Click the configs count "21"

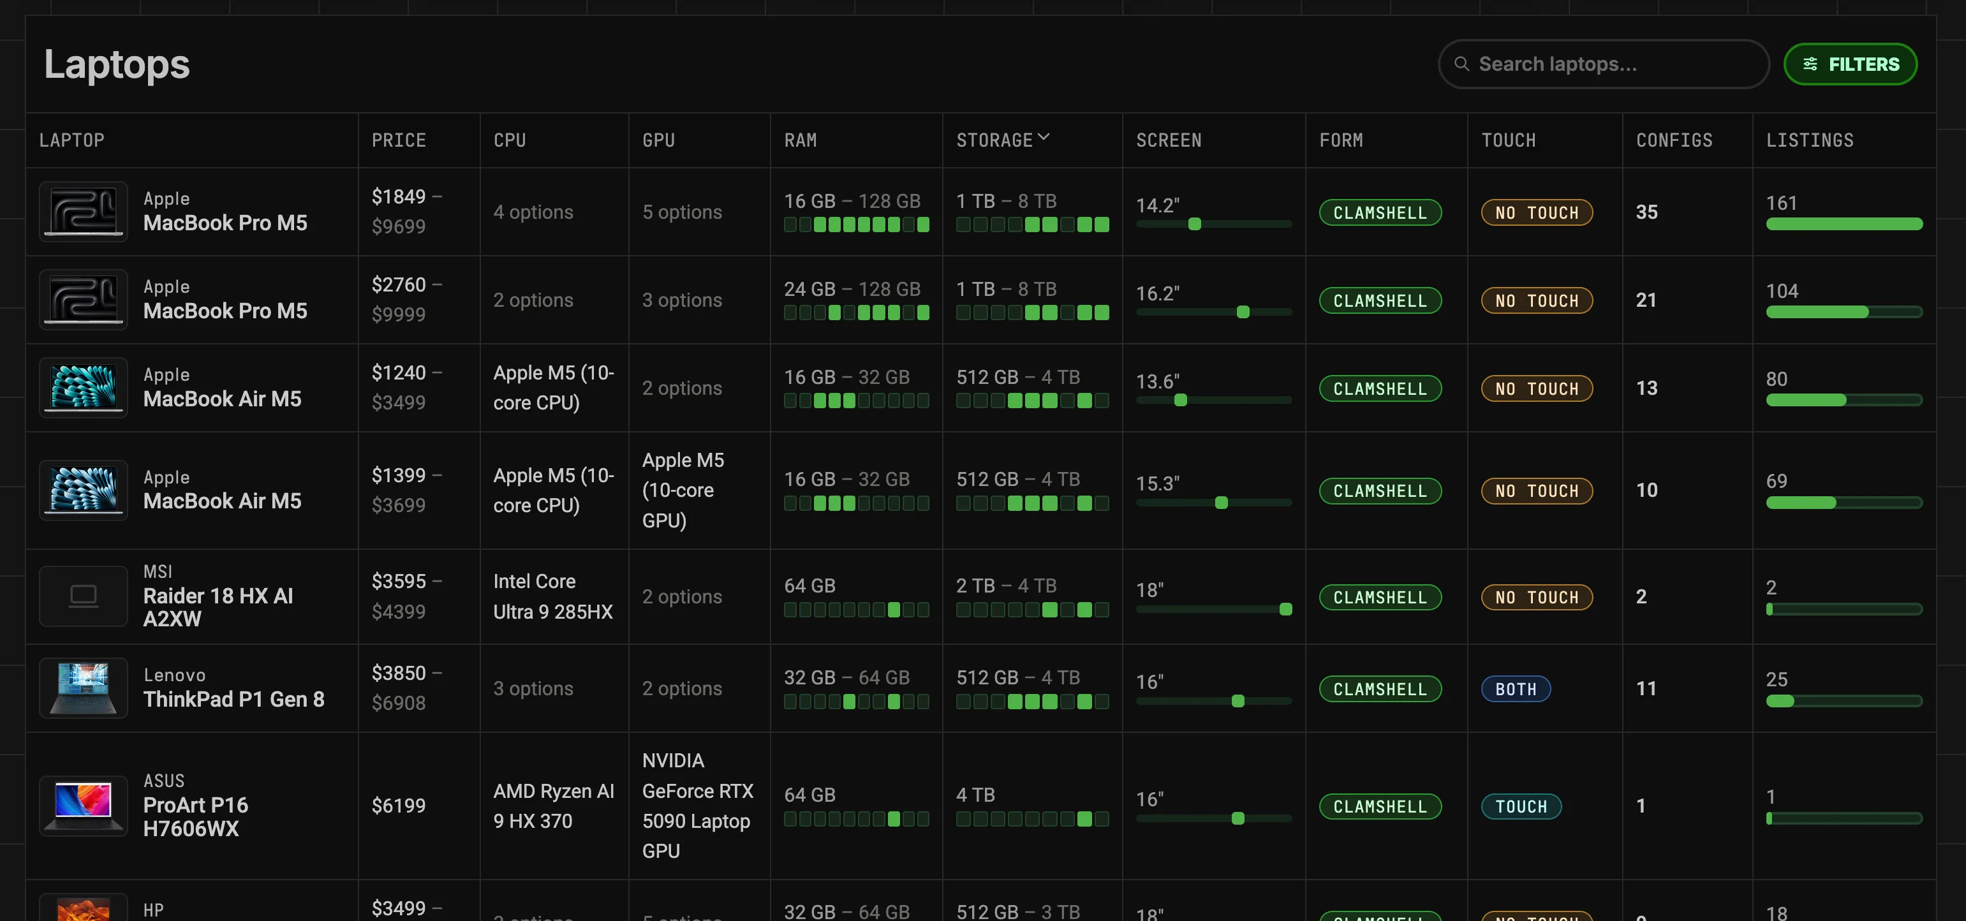pyautogui.click(x=1646, y=300)
